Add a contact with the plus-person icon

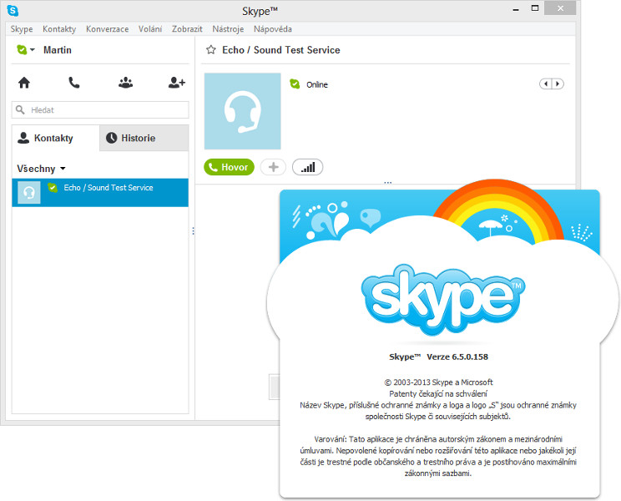coord(177,83)
